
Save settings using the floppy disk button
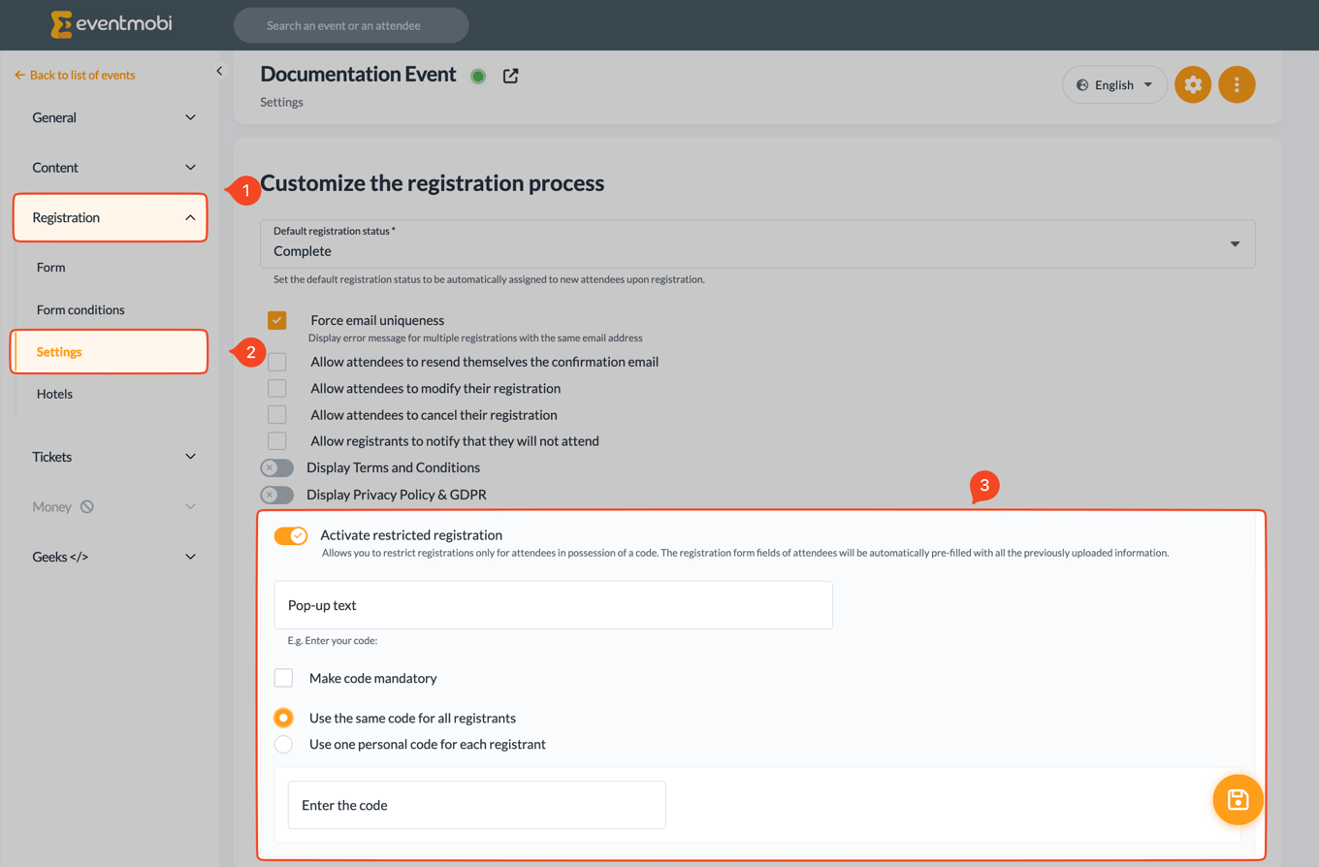coord(1238,799)
